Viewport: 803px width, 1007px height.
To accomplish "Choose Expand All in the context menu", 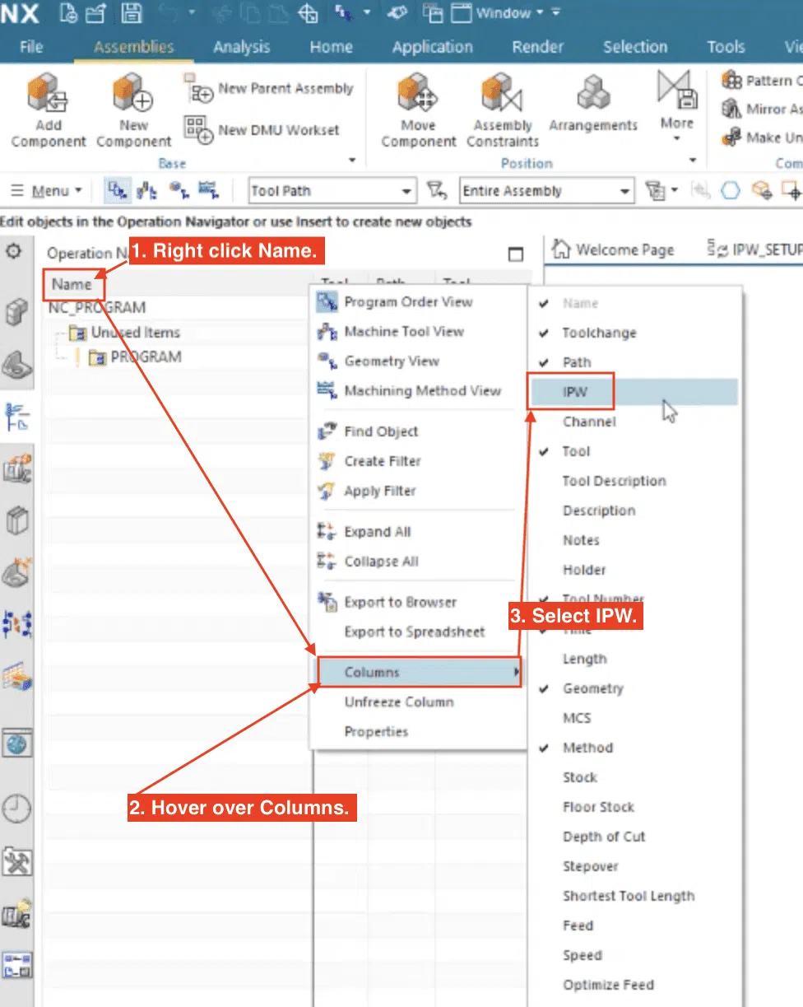I will 418,532.
